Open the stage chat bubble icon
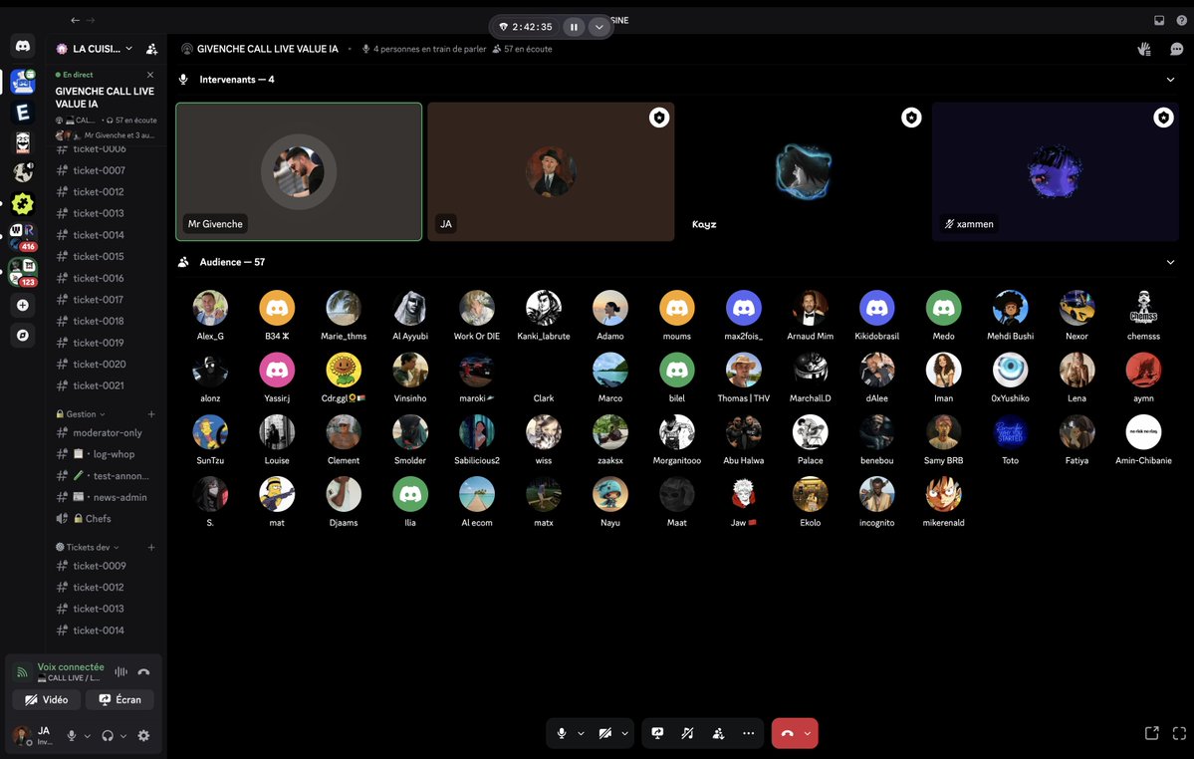Viewport: 1194px width, 759px height. point(1176,49)
